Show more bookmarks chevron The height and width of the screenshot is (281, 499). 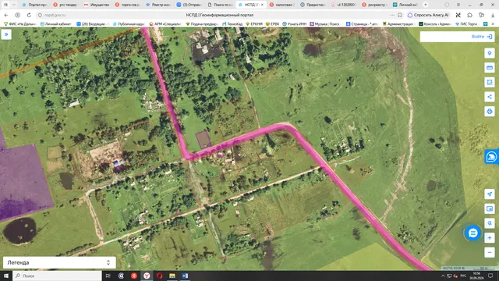click(x=493, y=24)
